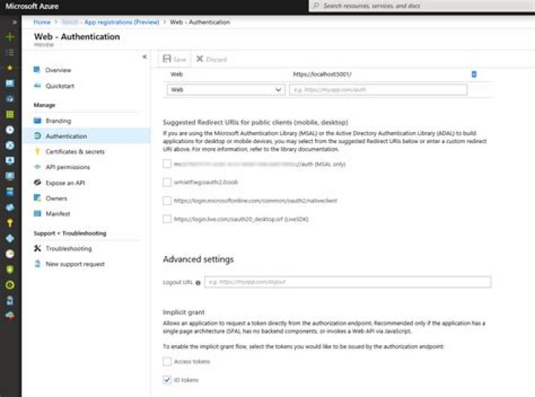Click the Logout URL input field
This screenshot has width=535, height=397.
click(x=348, y=282)
